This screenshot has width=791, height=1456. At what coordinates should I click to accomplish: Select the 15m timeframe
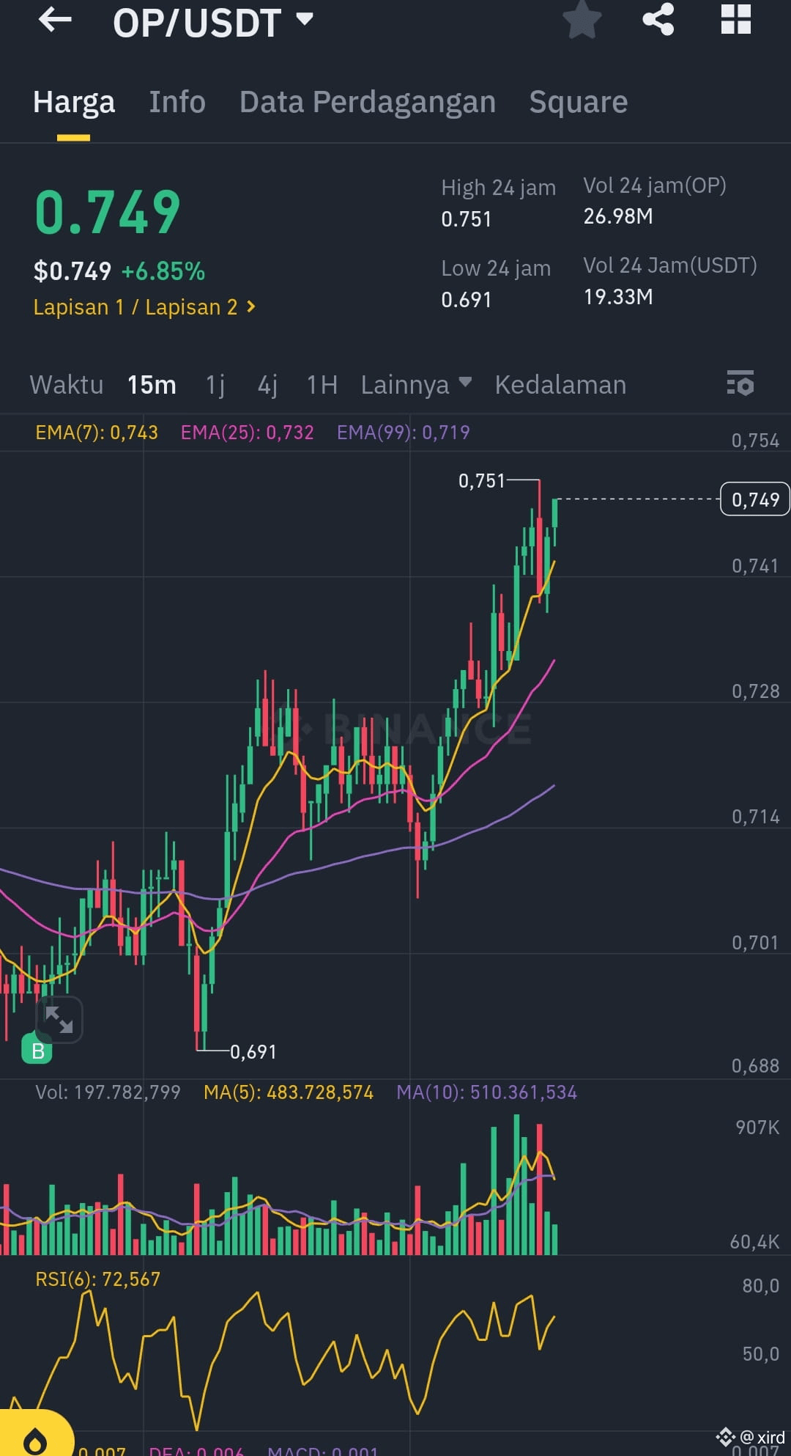tap(152, 384)
